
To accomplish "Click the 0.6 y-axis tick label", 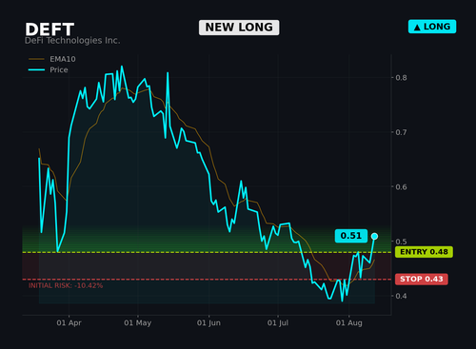I will click(401, 187).
